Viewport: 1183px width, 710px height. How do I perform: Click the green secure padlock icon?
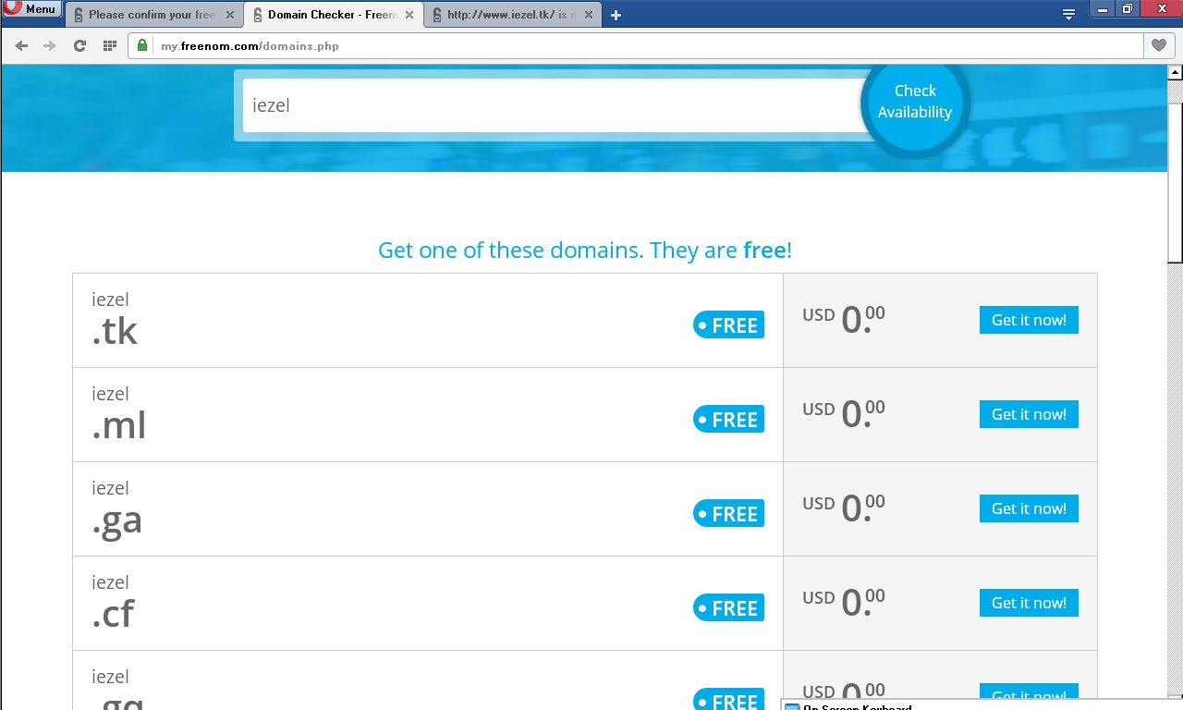(x=142, y=45)
